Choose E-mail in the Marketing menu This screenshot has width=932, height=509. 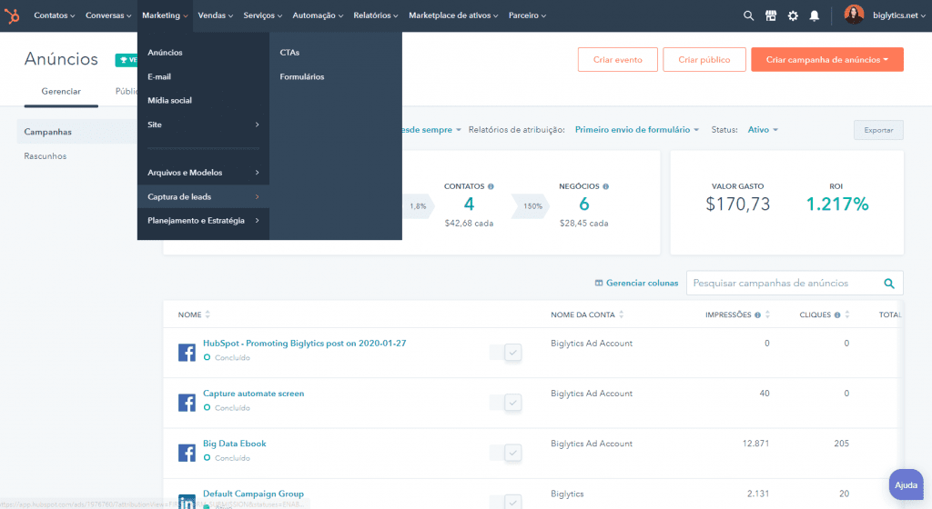tap(159, 76)
